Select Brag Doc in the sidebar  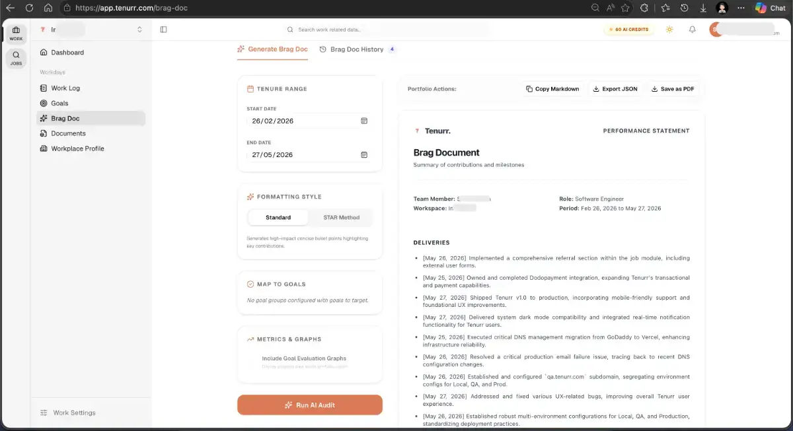coord(89,118)
